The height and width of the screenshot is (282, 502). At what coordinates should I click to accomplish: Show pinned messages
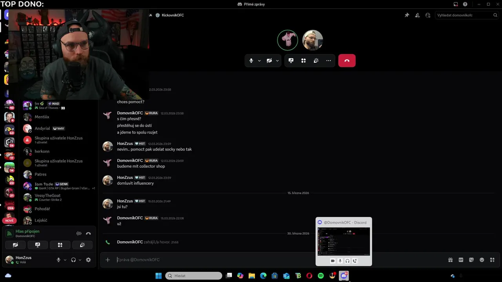[407, 15]
